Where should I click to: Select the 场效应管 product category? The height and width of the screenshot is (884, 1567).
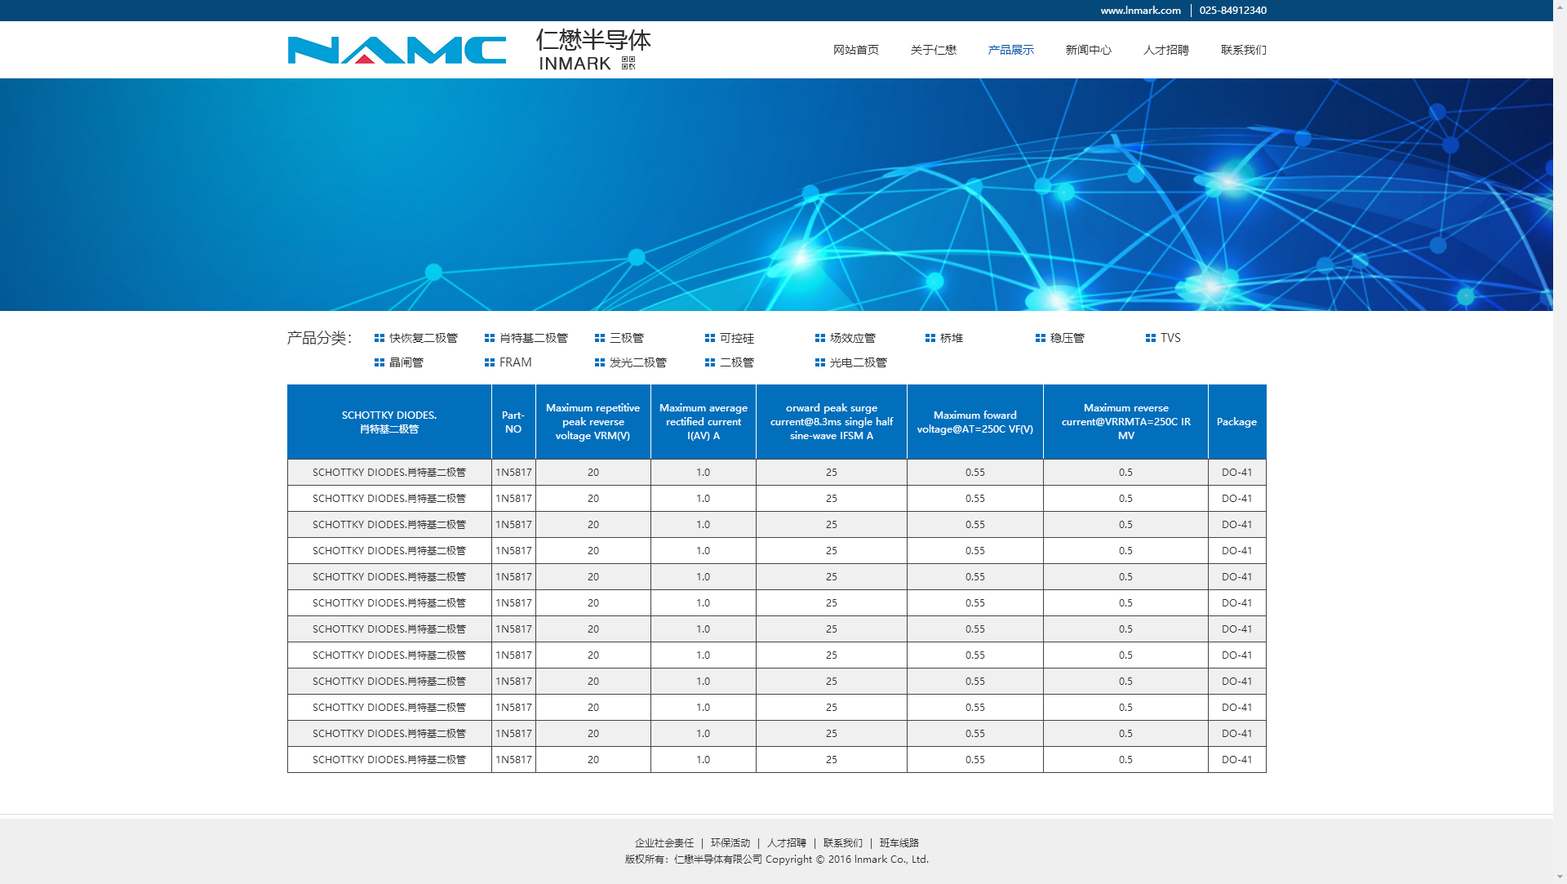point(852,338)
